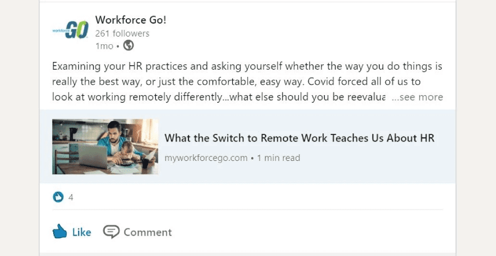Open article titled "What the Switch to Remote Work"
This screenshot has height=256, width=496.
299,138
